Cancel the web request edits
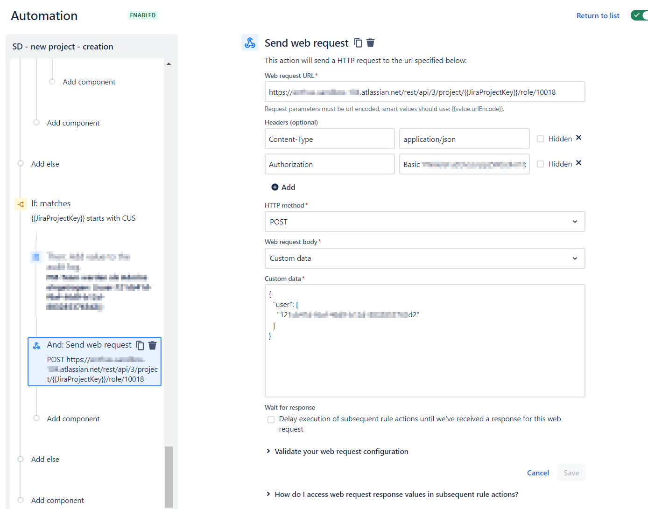The width and height of the screenshot is (648, 509). [538, 473]
